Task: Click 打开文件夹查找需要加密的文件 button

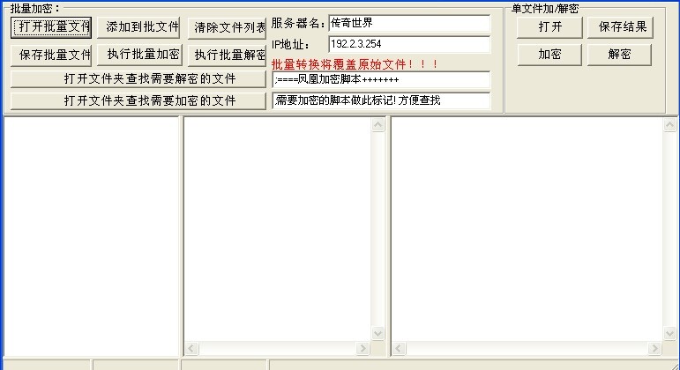Action: coord(138,100)
